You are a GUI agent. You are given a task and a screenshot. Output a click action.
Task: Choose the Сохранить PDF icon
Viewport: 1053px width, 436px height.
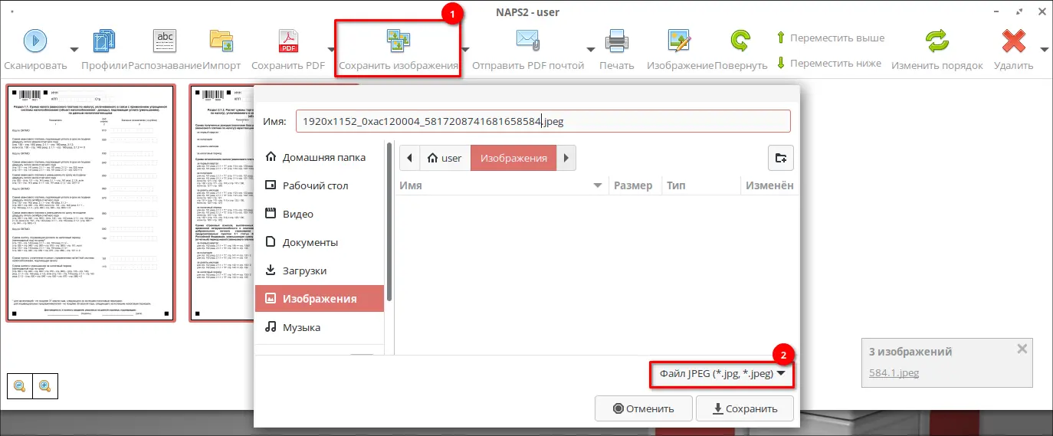288,41
